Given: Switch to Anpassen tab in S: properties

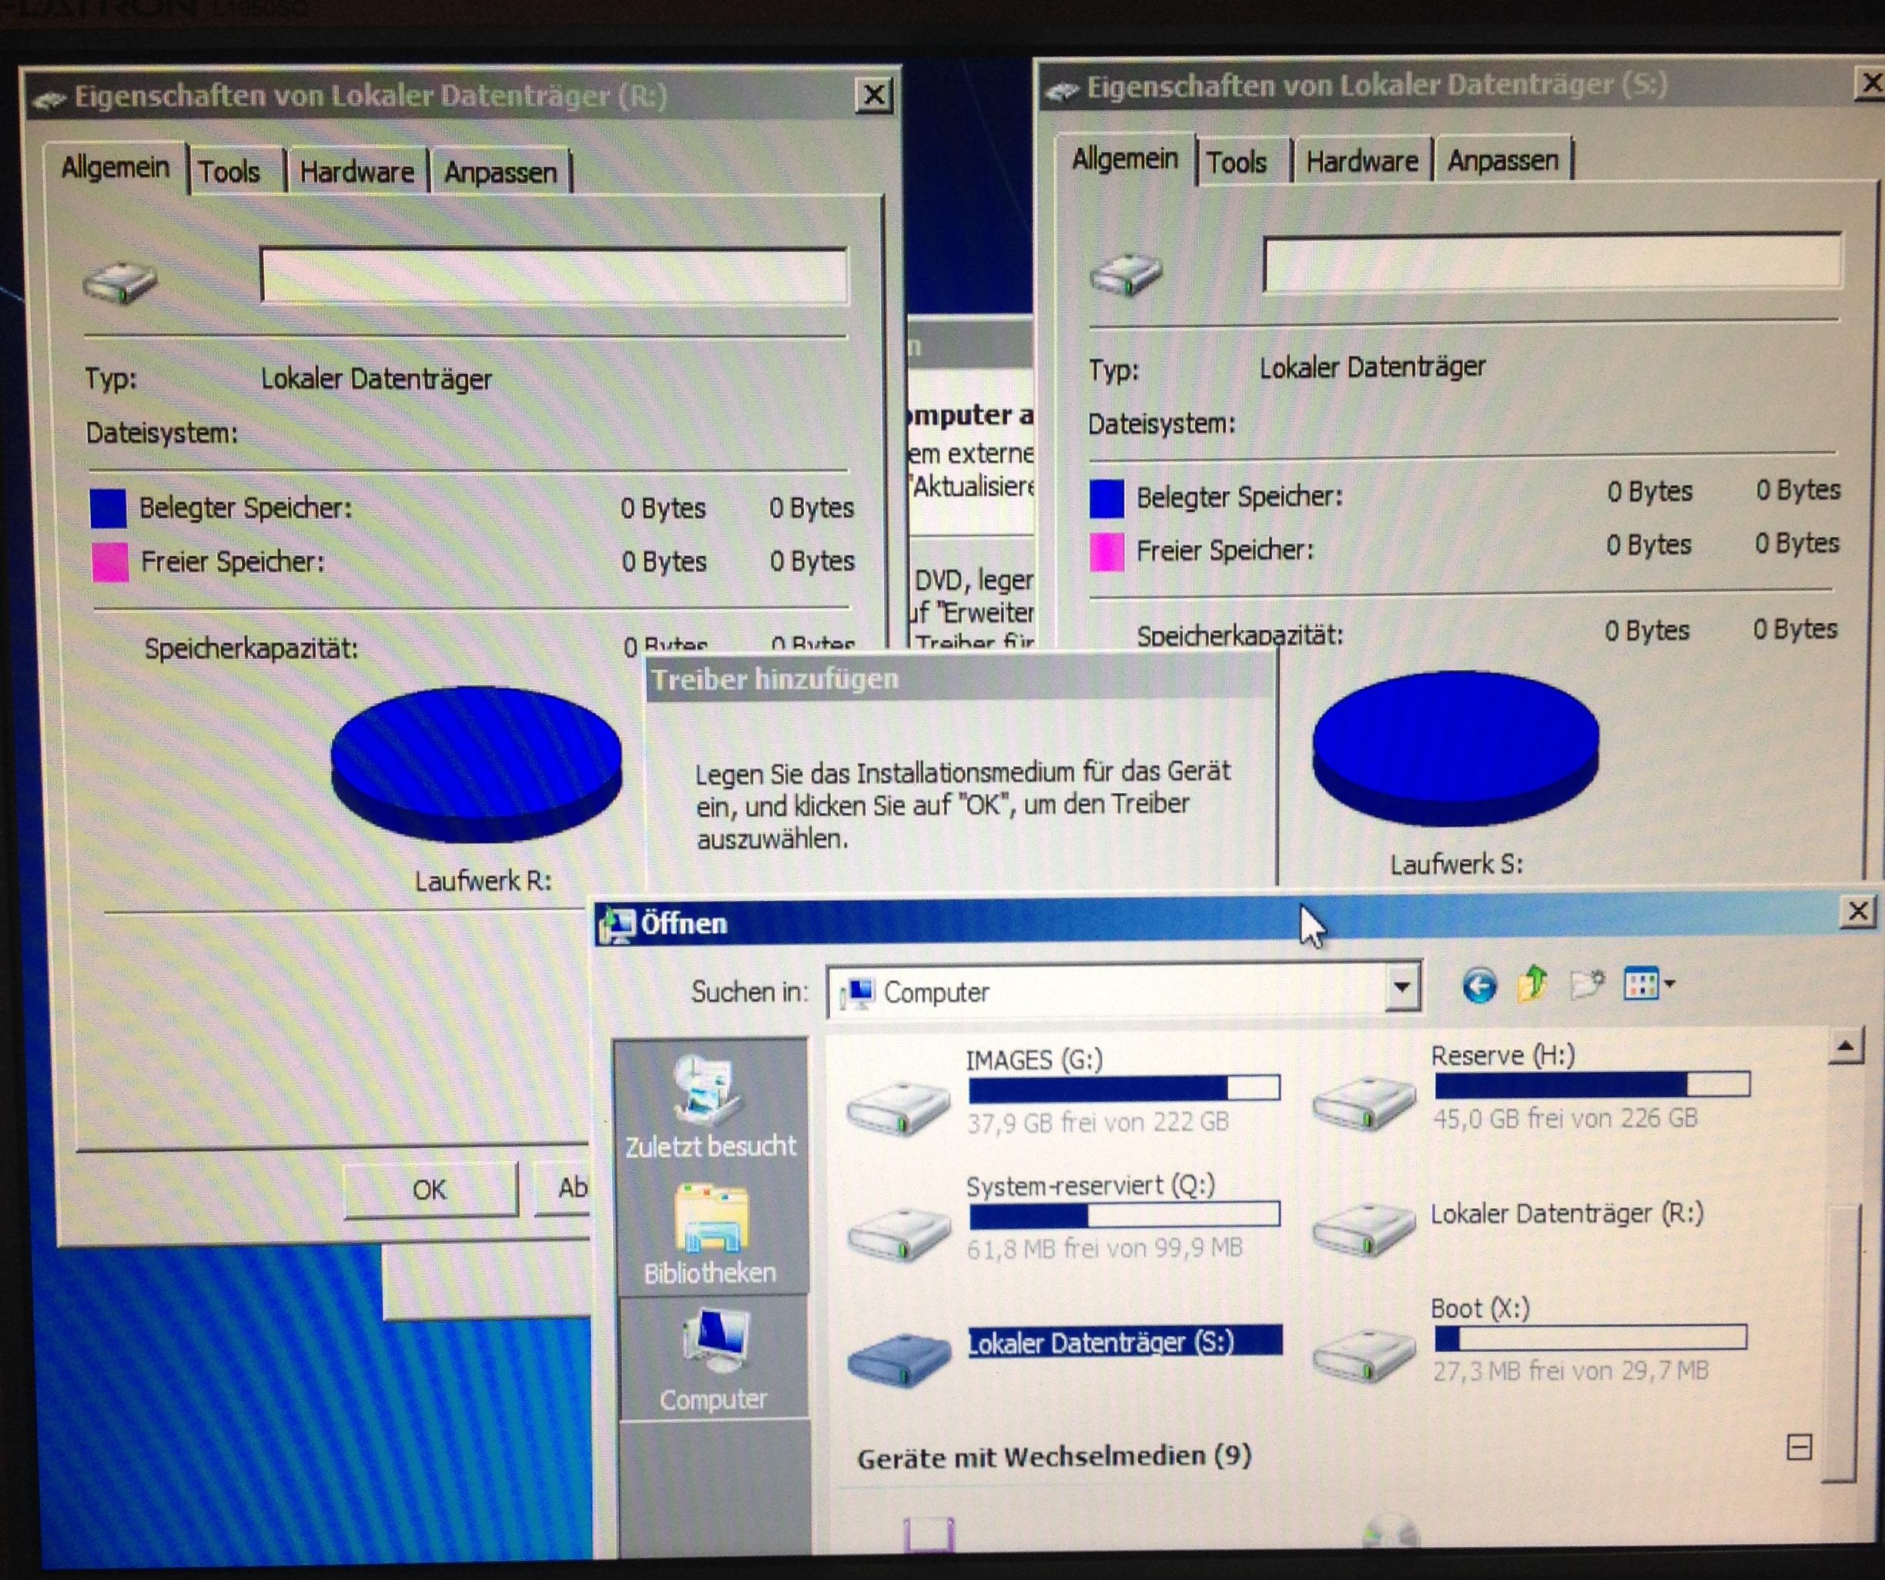Looking at the screenshot, I should [1502, 160].
